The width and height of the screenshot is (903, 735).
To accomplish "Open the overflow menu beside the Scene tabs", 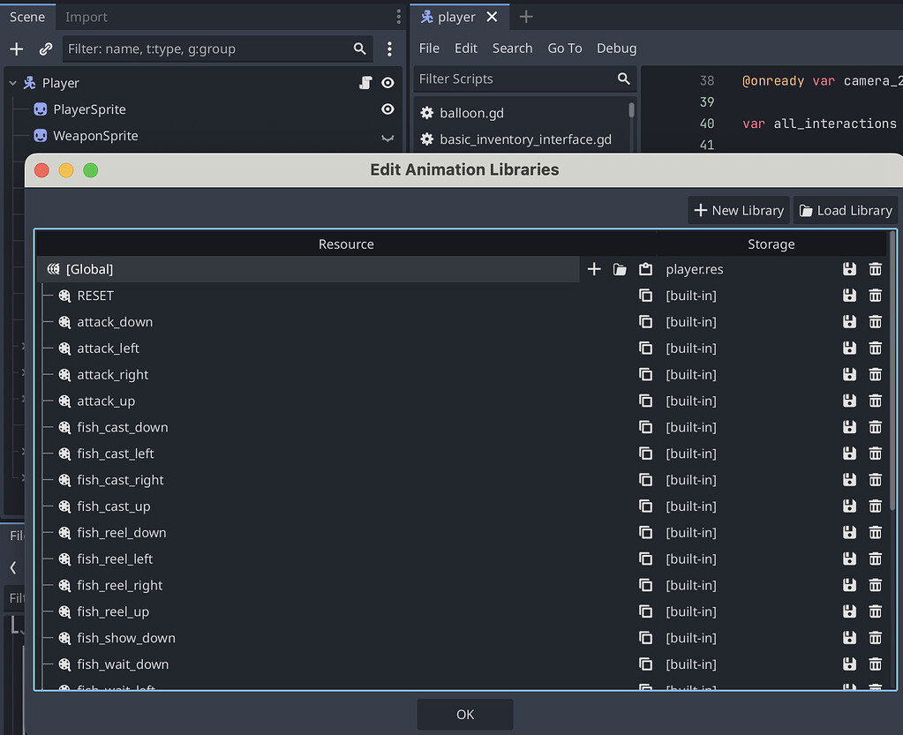I will [x=397, y=16].
